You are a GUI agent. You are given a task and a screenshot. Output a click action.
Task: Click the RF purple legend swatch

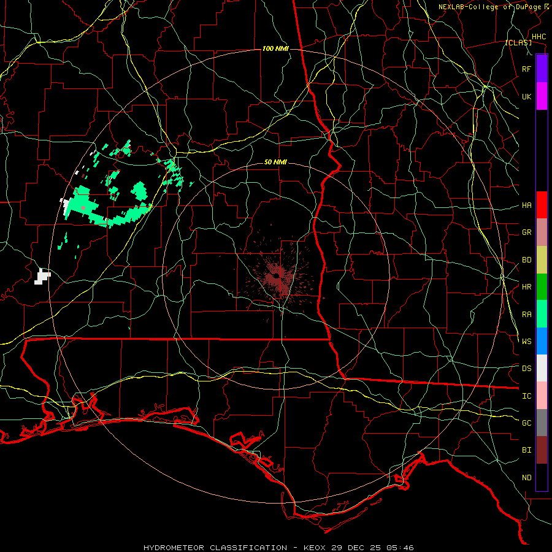click(x=542, y=68)
